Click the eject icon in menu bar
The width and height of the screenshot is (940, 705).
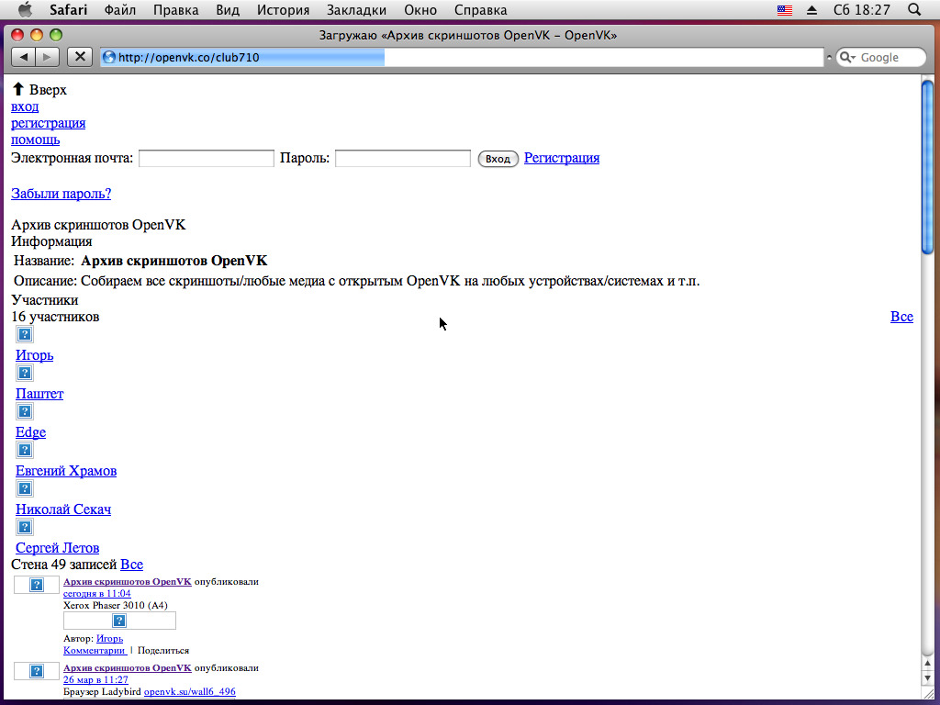[x=811, y=10]
